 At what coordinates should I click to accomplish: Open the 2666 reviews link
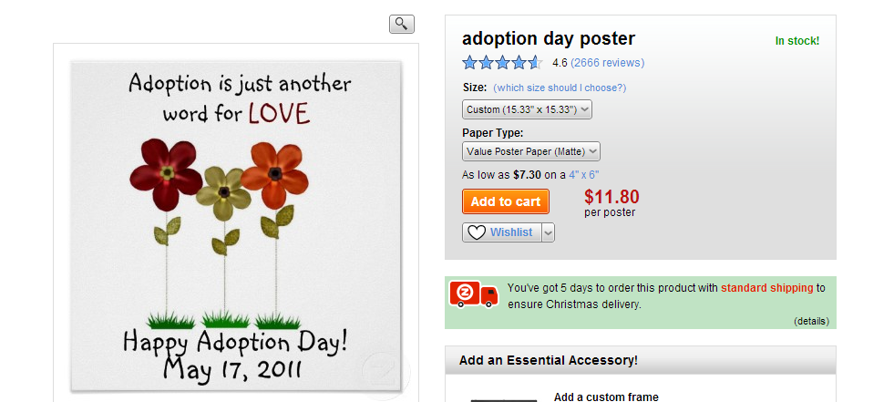click(x=607, y=63)
